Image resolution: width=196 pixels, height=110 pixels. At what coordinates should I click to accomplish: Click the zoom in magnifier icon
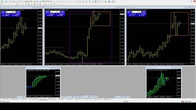(x=90, y=2)
